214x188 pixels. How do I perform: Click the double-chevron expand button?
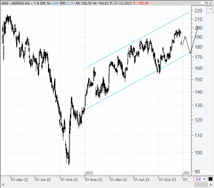point(191,178)
